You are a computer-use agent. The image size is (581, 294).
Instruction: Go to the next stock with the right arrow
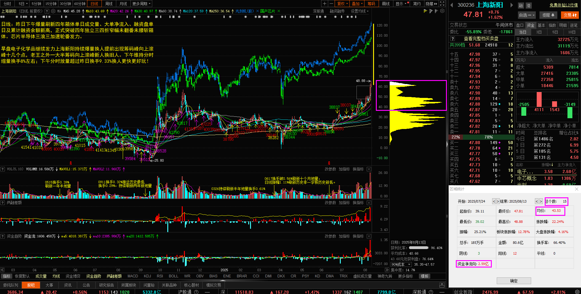[511, 5]
